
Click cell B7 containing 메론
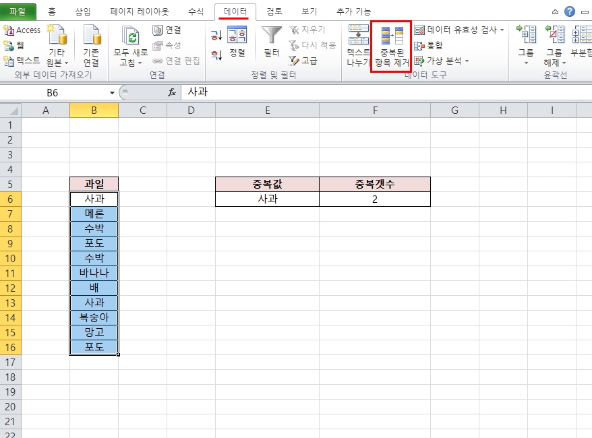coord(94,214)
